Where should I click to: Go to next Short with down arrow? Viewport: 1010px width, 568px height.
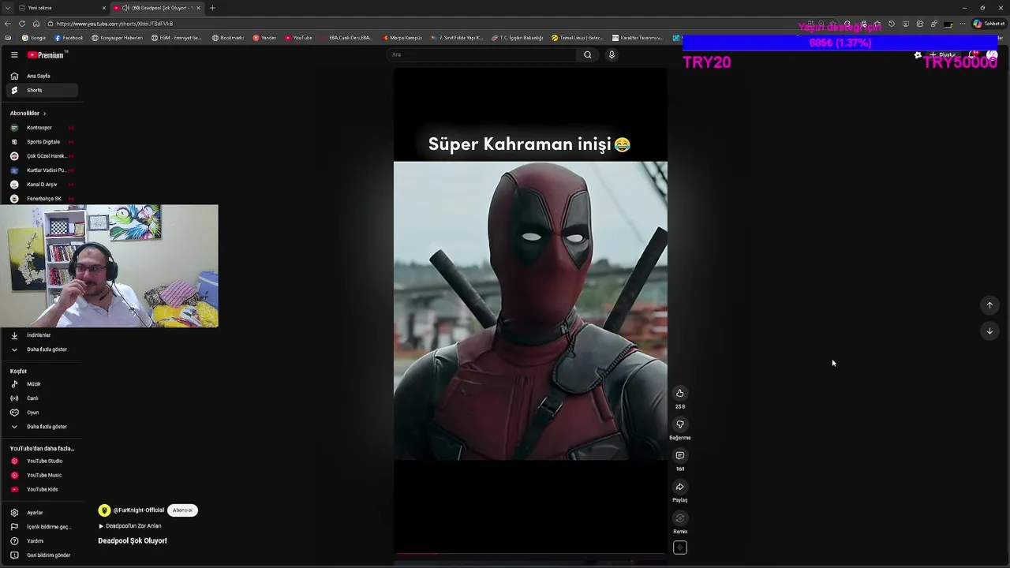coord(989,331)
